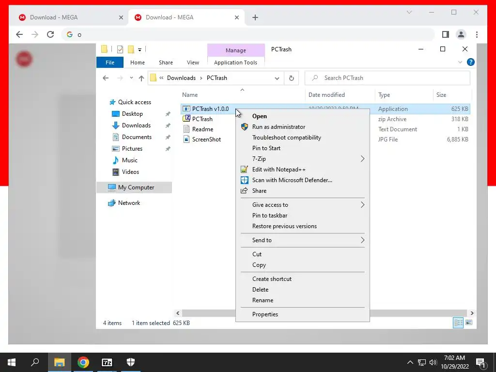The image size is (496, 372).
Task: Expand the Give access to submenu
Action: 302,205
